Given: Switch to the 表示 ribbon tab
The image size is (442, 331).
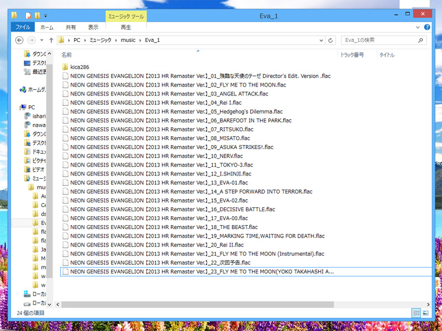Looking at the screenshot, I should point(93,27).
